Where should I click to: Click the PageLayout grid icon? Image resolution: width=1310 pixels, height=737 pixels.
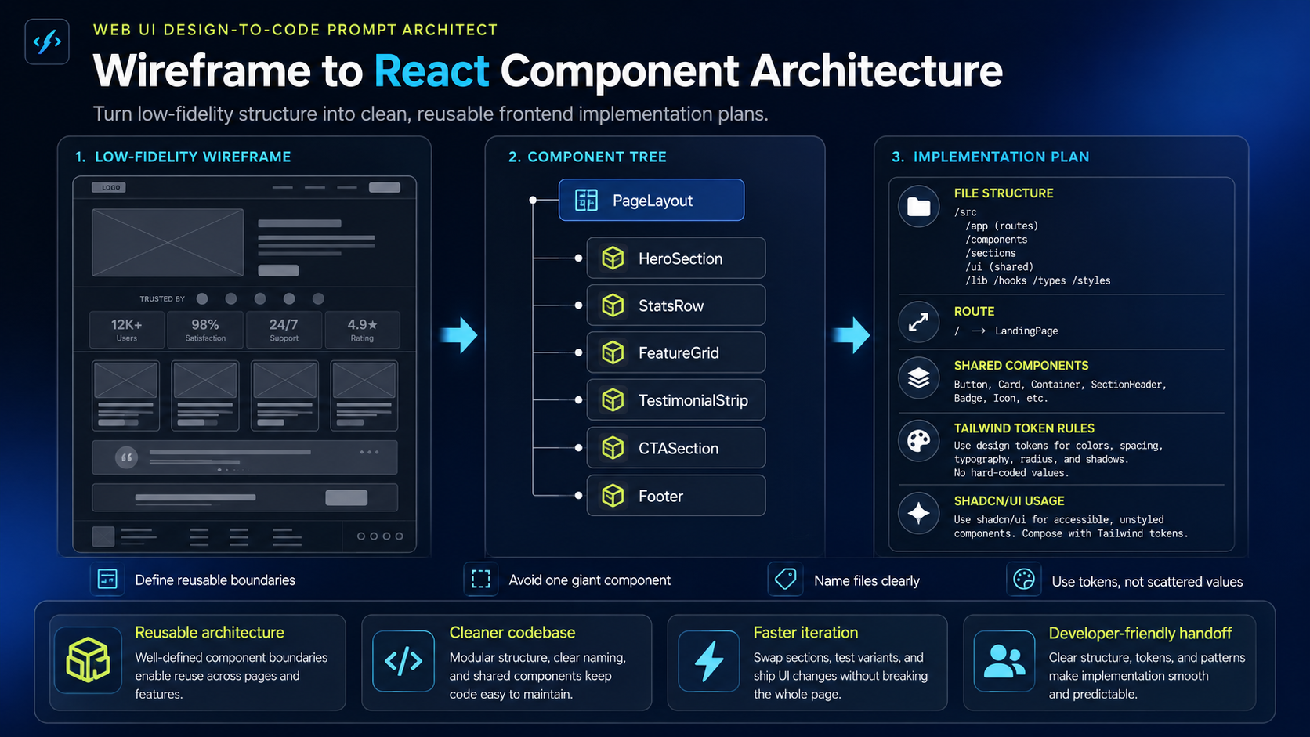(x=586, y=201)
